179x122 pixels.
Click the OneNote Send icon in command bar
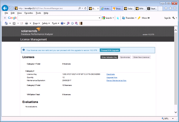coord(68,23)
